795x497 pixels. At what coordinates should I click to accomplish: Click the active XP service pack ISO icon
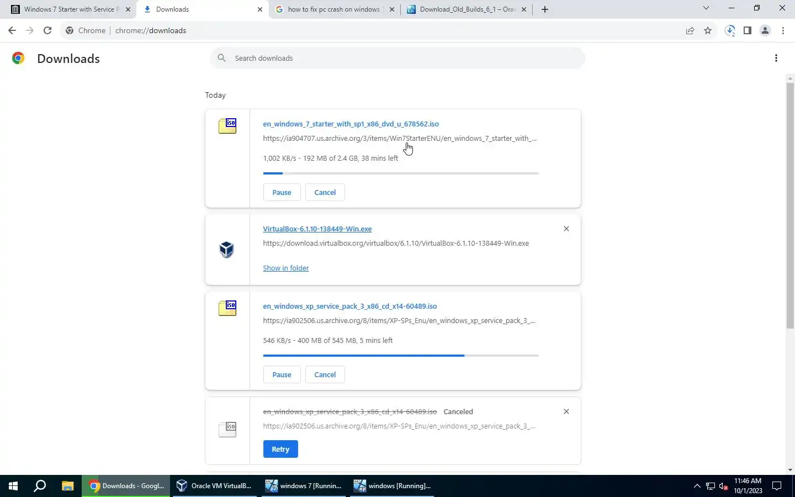pyautogui.click(x=227, y=308)
